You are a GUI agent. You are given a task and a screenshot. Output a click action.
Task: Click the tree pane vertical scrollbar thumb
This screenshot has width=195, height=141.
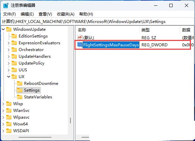click(x=70, y=120)
